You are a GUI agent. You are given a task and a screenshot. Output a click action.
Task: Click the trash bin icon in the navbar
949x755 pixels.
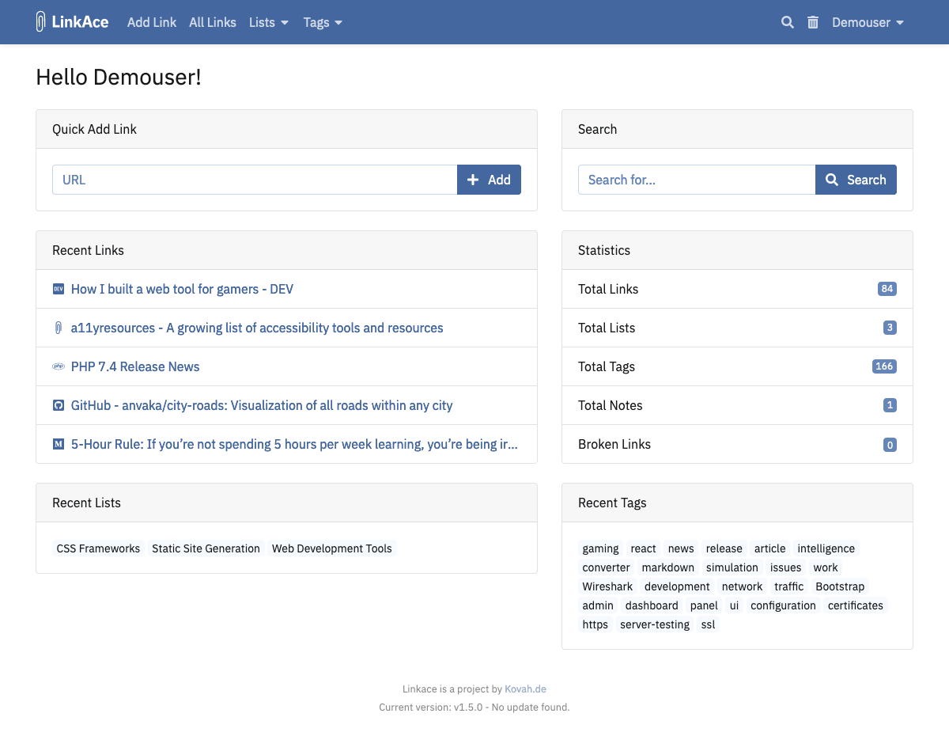812,22
